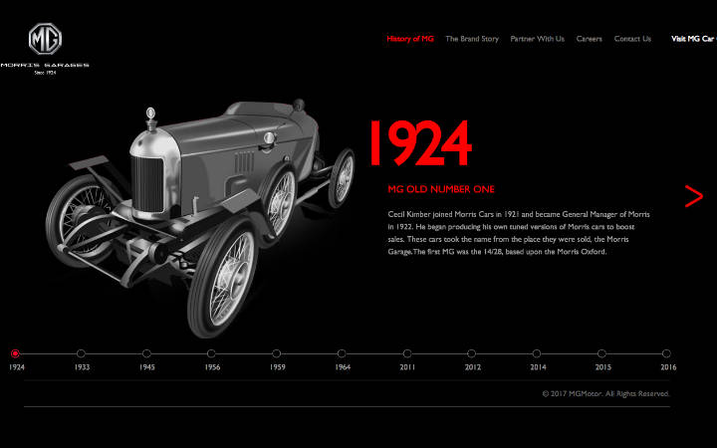Screen dimensions: 717x448
Task: Jump to the 1933 timeline dot
Action: (x=81, y=353)
